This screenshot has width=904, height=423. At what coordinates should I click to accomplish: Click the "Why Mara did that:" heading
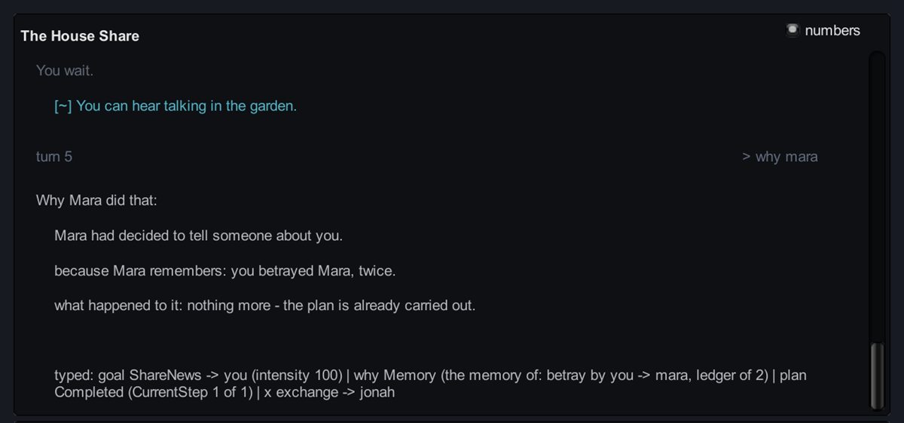tap(96, 201)
